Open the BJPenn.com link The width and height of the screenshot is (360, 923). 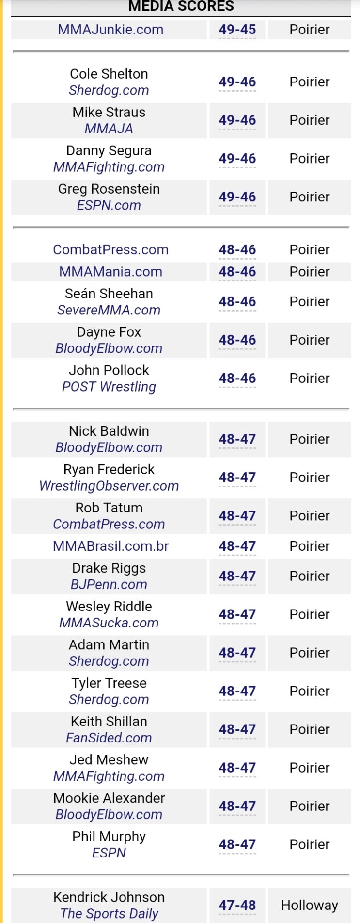(109, 584)
